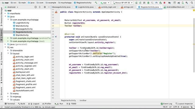Screen dimensions: 195x109
Task: Collapse the layout folder
Action: pos(8,54)
